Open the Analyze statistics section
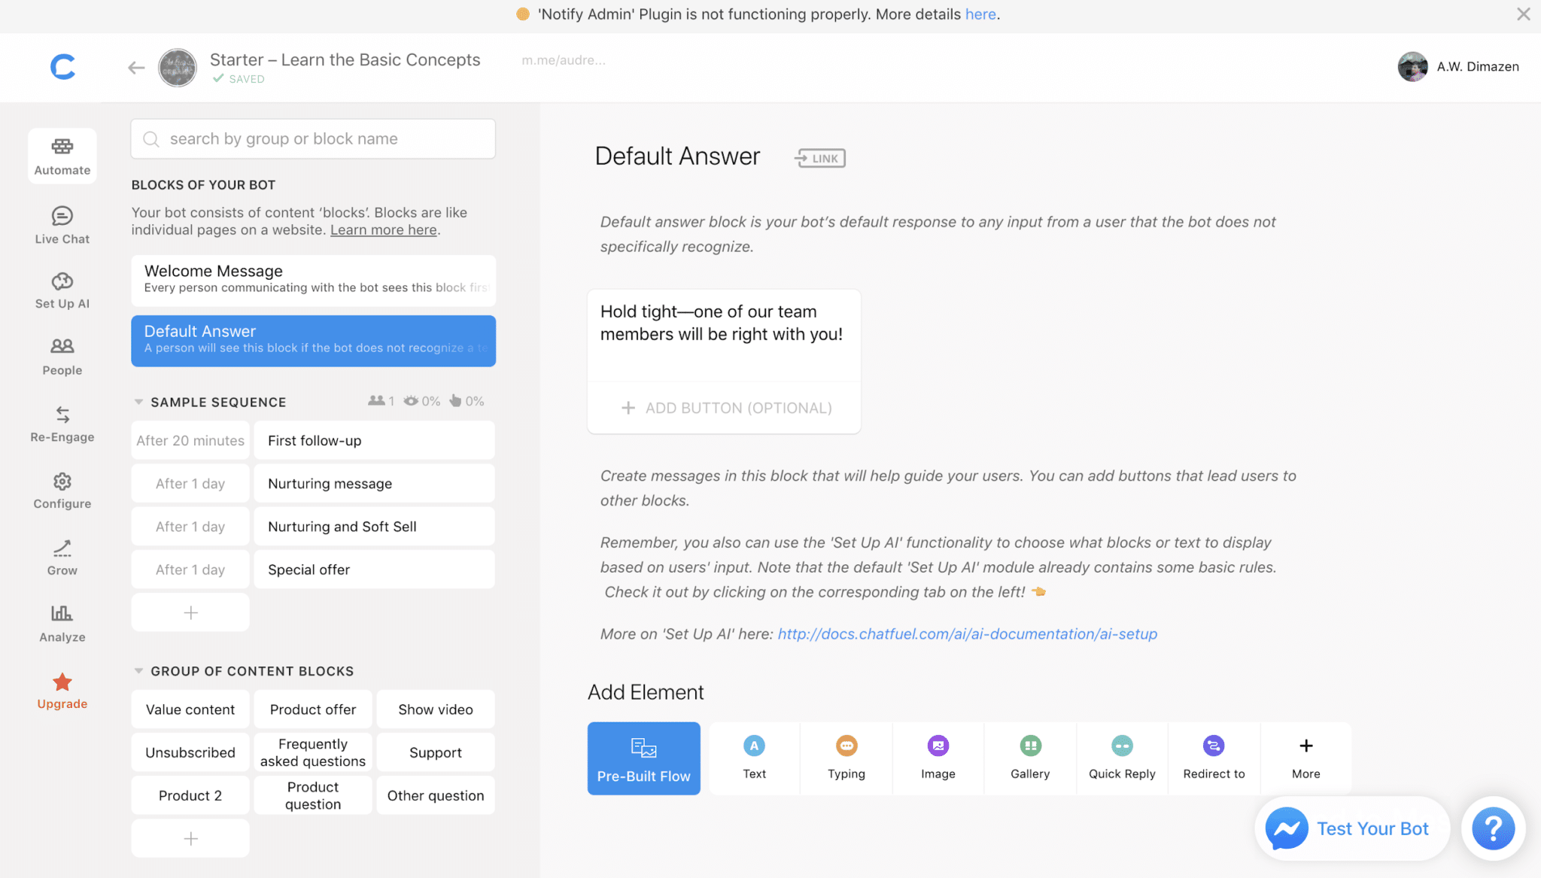This screenshot has height=878, width=1541. coord(62,621)
